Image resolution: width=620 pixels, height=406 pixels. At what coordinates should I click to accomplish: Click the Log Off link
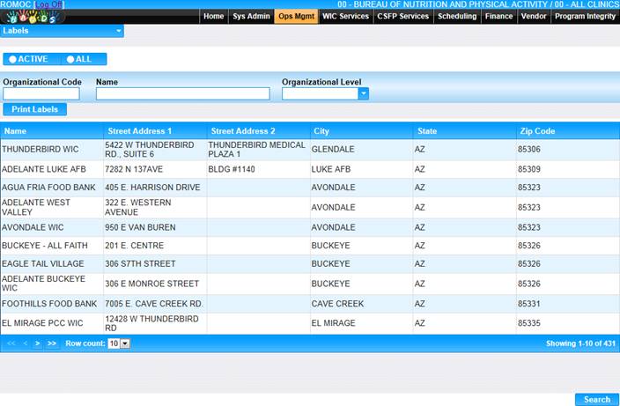point(48,4)
